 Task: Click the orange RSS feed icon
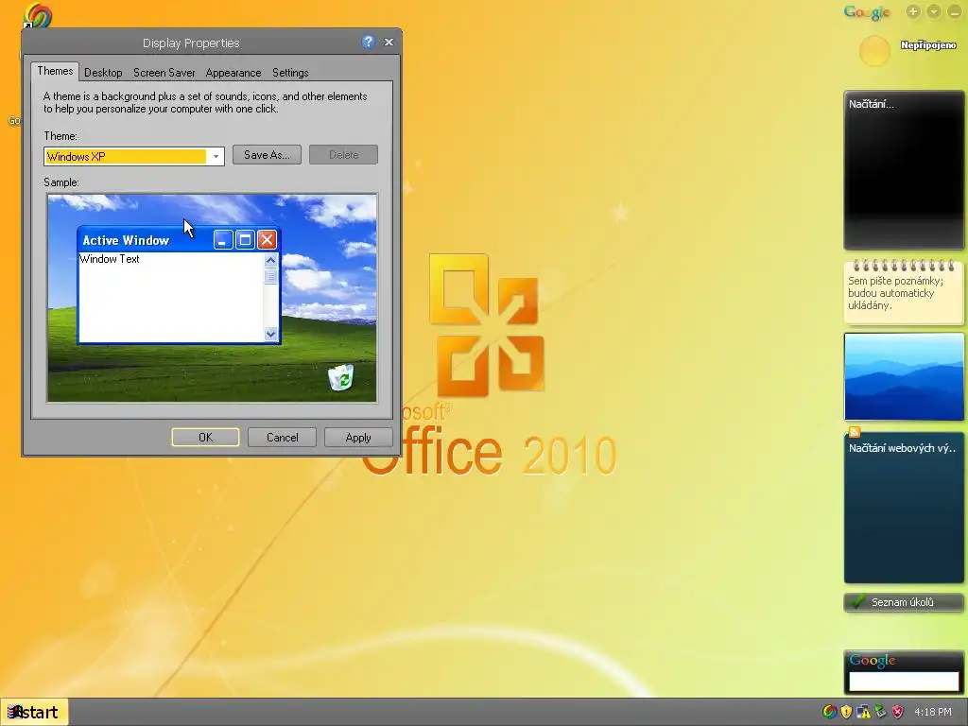tap(855, 431)
